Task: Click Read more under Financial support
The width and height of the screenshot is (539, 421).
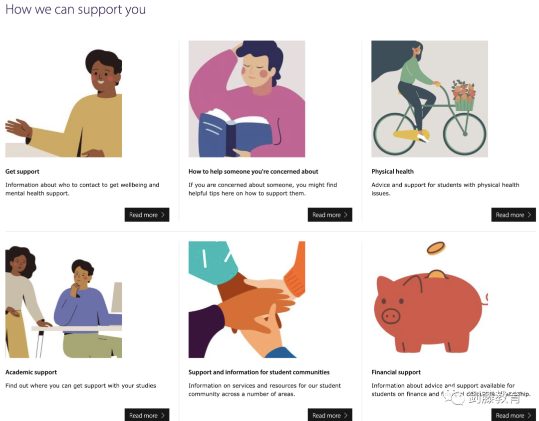Action: coord(514,415)
